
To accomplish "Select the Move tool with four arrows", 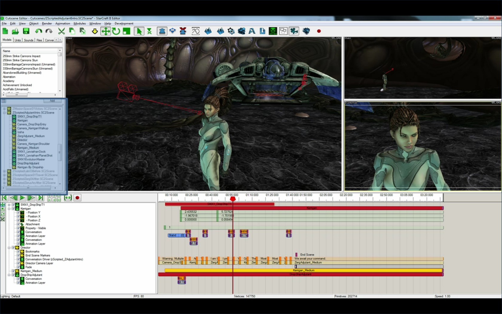I will (105, 31).
